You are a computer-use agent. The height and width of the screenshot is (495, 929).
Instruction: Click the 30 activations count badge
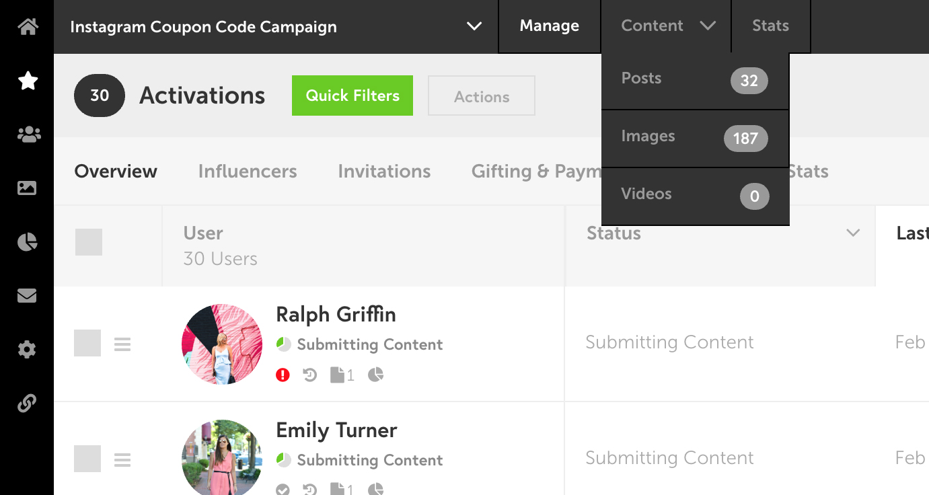coord(100,96)
